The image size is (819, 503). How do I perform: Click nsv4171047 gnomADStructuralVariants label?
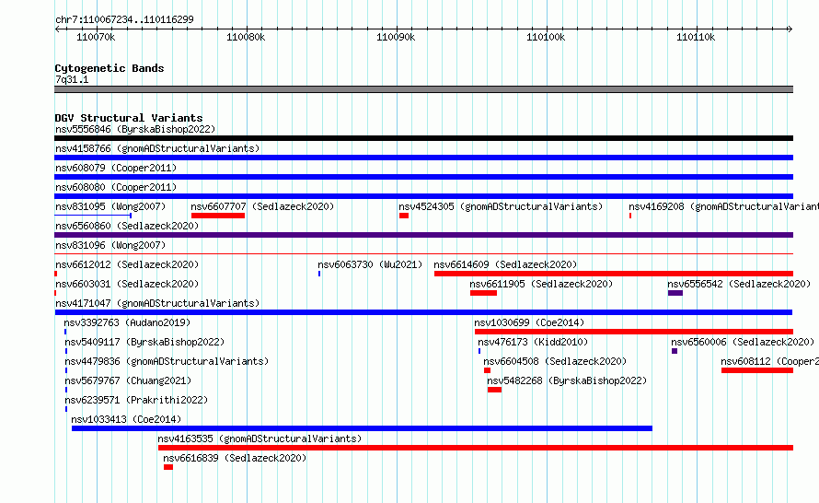point(157,303)
